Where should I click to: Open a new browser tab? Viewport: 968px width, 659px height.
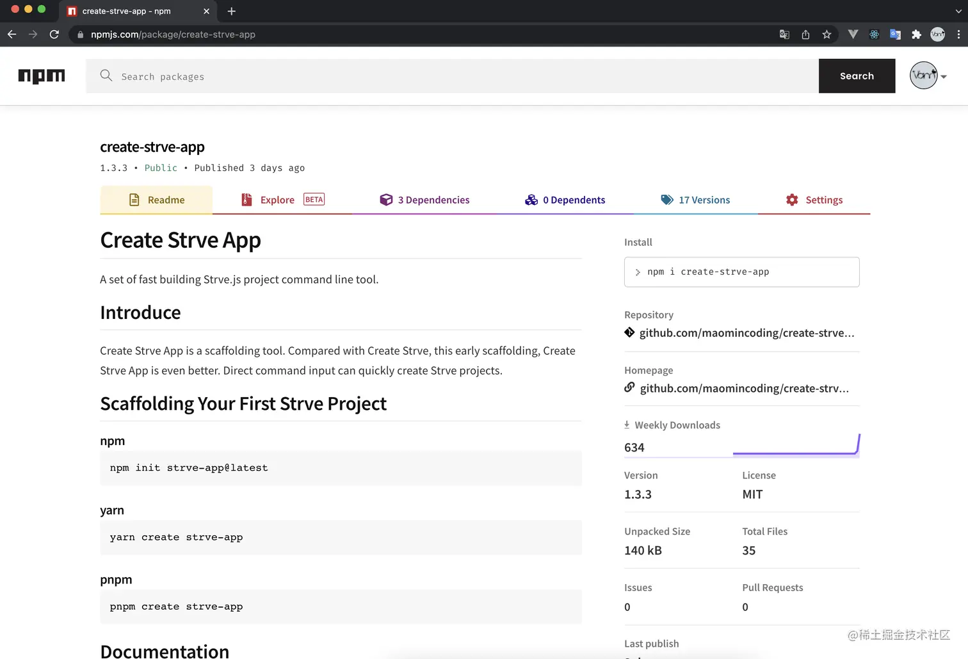pyautogui.click(x=232, y=11)
